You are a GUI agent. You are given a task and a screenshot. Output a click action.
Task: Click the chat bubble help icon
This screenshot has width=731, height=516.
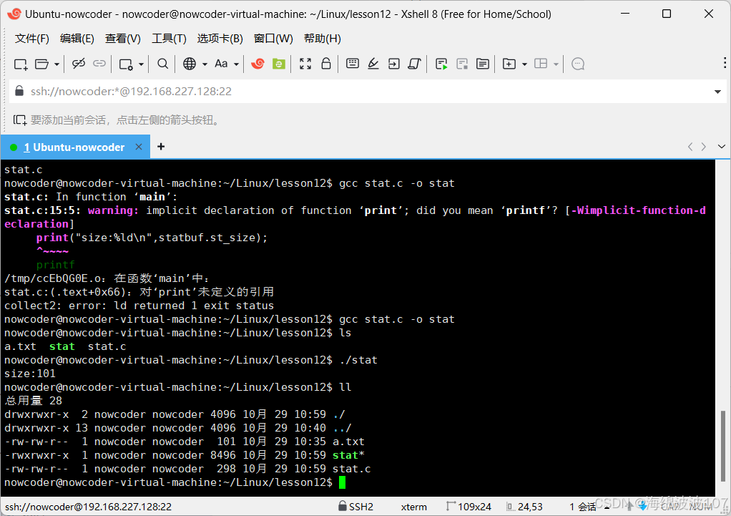[578, 64]
